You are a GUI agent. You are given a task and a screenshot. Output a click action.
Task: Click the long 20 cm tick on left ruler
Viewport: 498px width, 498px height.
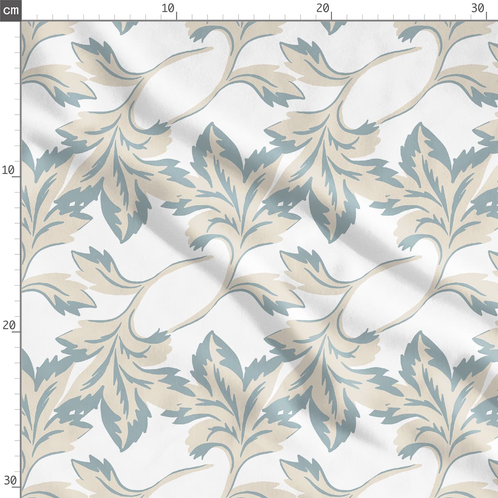16,332
